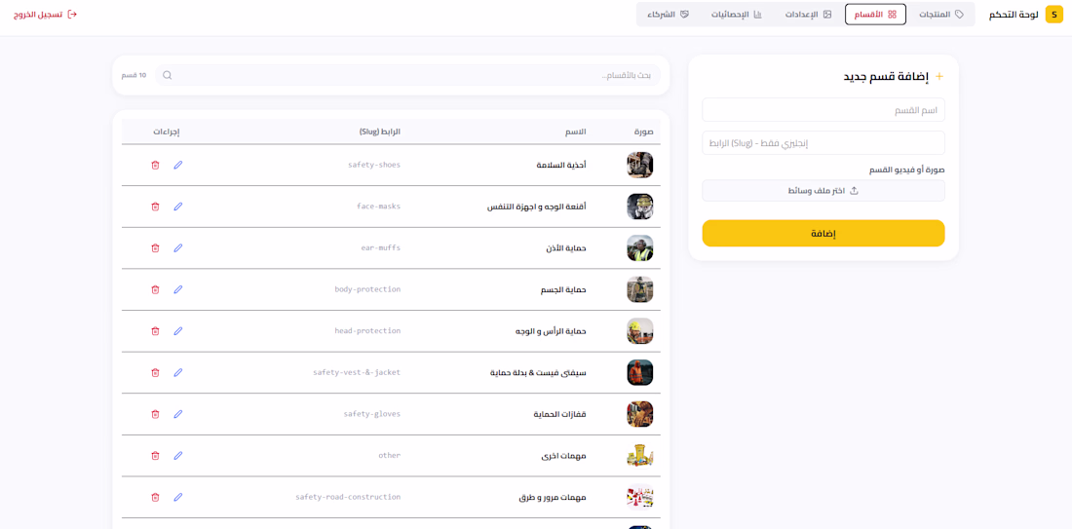Screen dimensions: 1072x529
Task: Delete the safety-shoes category row
Action: (x=155, y=165)
